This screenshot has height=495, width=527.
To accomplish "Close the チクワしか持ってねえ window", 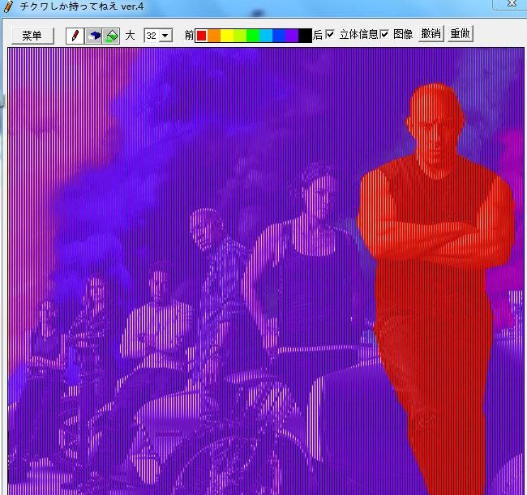I will click(512, 3).
